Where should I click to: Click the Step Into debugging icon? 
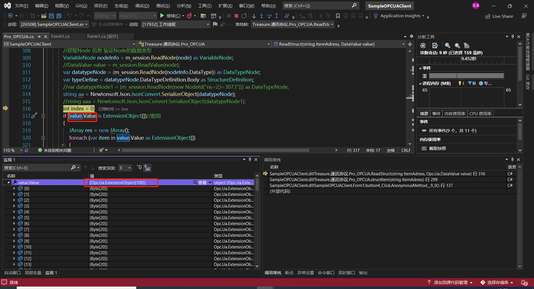coord(261,16)
